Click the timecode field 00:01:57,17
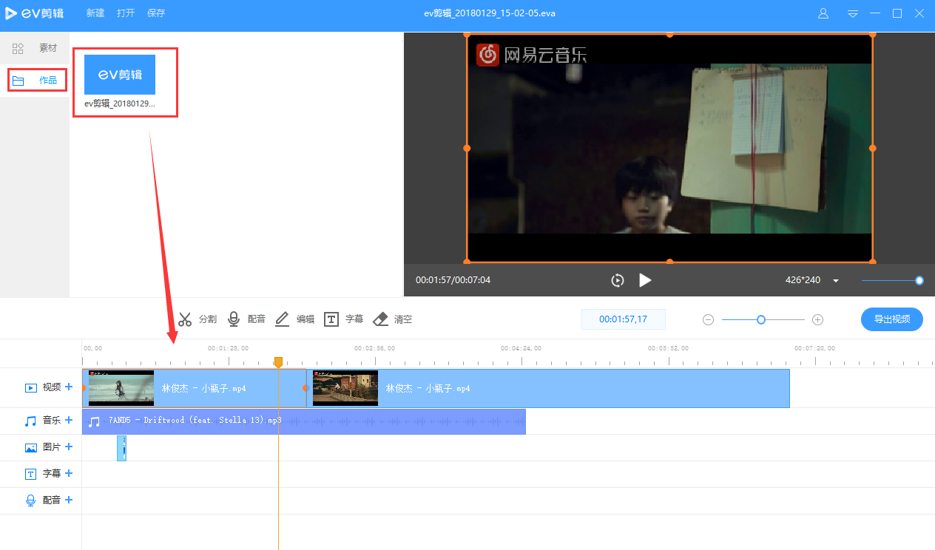Image resolution: width=935 pixels, height=550 pixels. (624, 319)
